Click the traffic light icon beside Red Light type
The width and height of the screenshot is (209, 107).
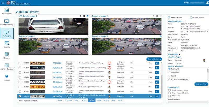click(204, 60)
